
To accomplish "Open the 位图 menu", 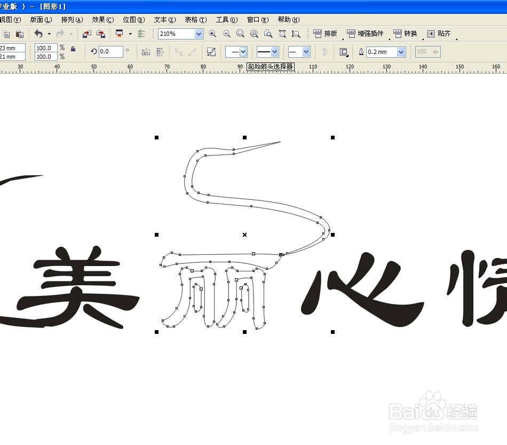I will click(134, 20).
